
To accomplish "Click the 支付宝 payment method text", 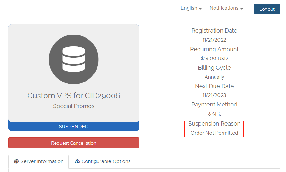I will 214,114.
